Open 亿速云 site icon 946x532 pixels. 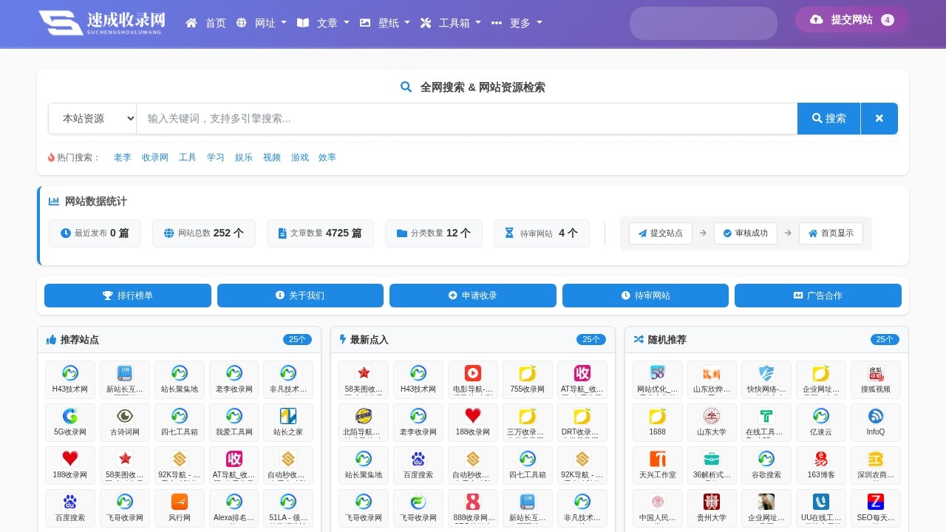[x=821, y=423]
